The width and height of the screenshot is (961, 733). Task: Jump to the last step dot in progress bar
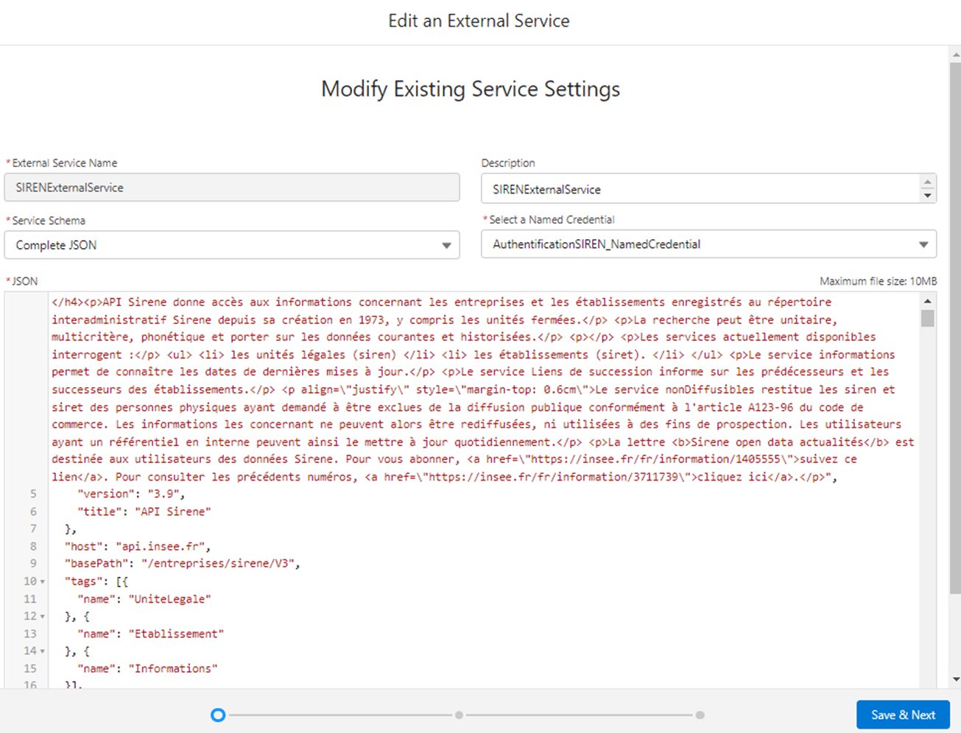[x=700, y=715]
